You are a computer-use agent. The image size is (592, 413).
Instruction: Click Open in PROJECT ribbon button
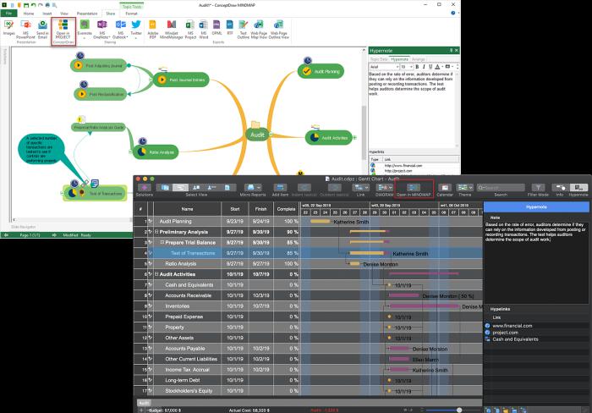(63, 30)
